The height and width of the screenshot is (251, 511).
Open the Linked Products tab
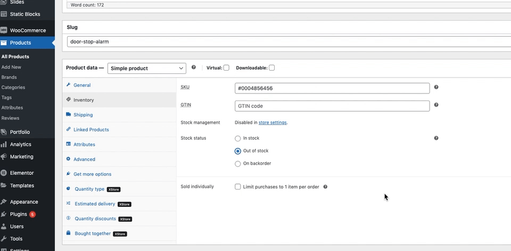[x=91, y=130]
